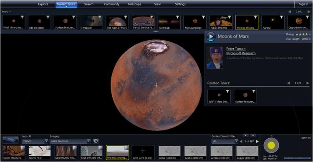Open the Settings tab
Image resolution: width=313 pixels, height=162 pixels.
(180, 4)
